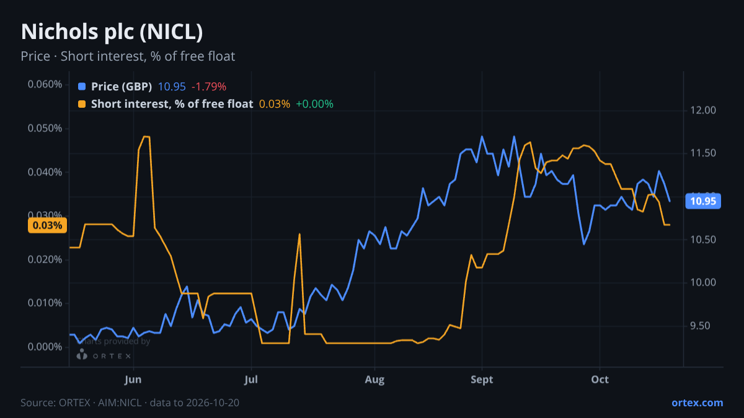Image resolution: width=744 pixels, height=418 pixels.
Task: Click the 10.00 right axis label
Action: 702,282
